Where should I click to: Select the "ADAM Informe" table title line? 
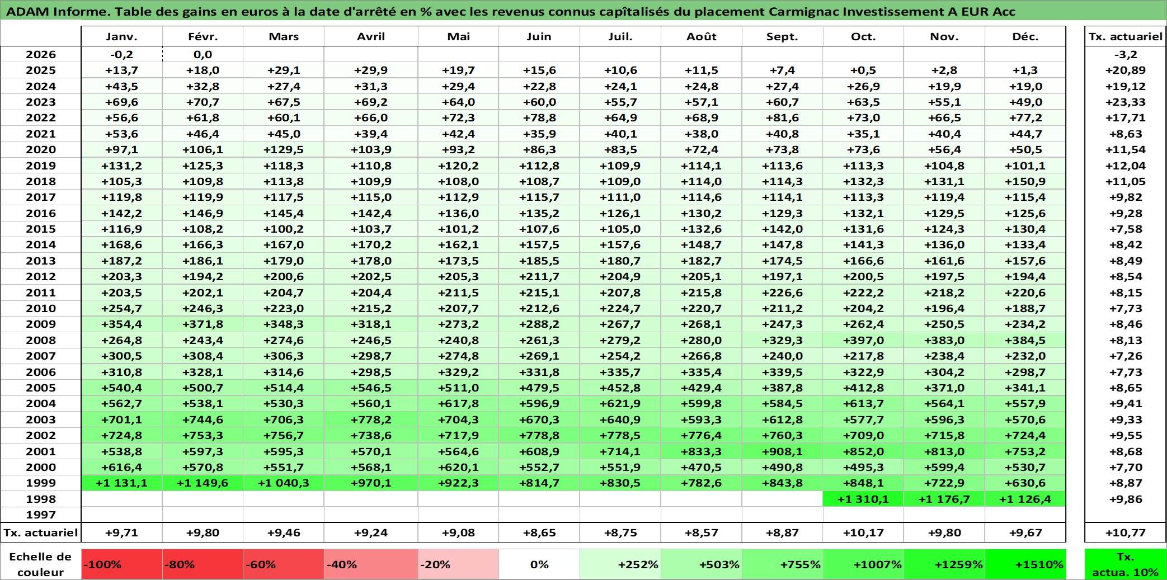[510, 12]
